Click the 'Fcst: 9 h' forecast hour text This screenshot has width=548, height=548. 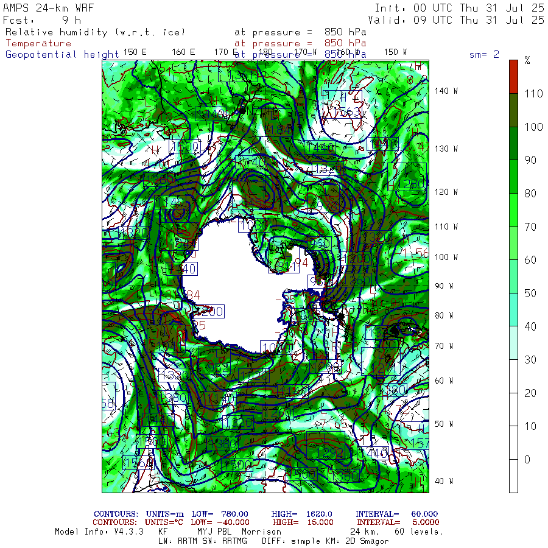(x=42, y=20)
